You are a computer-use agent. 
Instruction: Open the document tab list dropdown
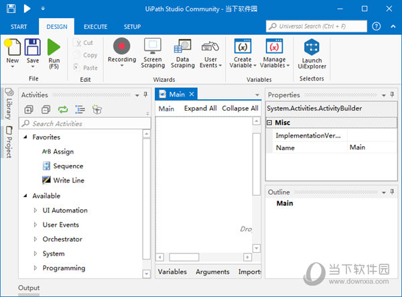click(x=257, y=95)
